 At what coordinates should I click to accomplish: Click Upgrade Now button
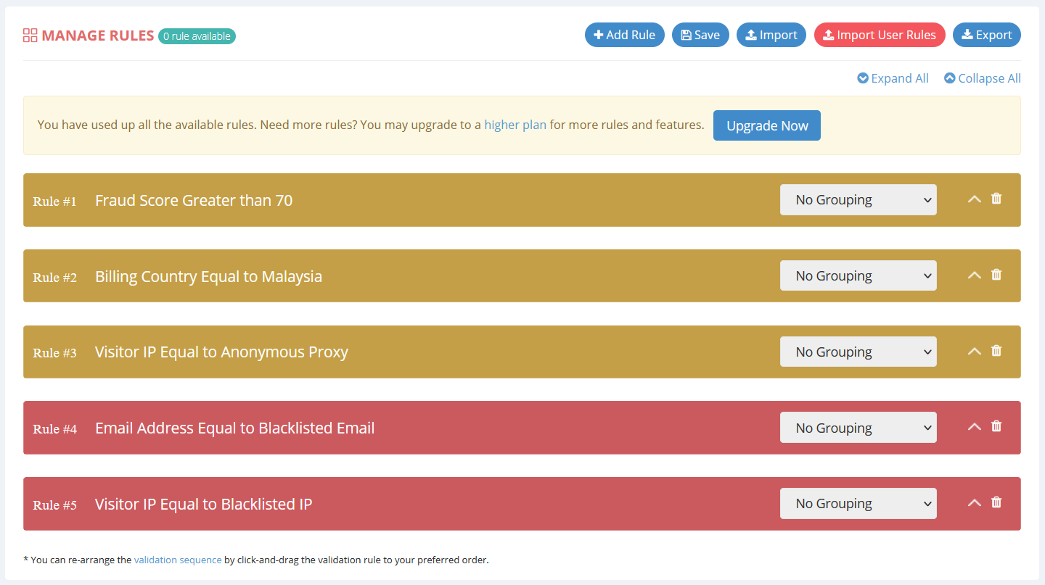click(767, 125)
